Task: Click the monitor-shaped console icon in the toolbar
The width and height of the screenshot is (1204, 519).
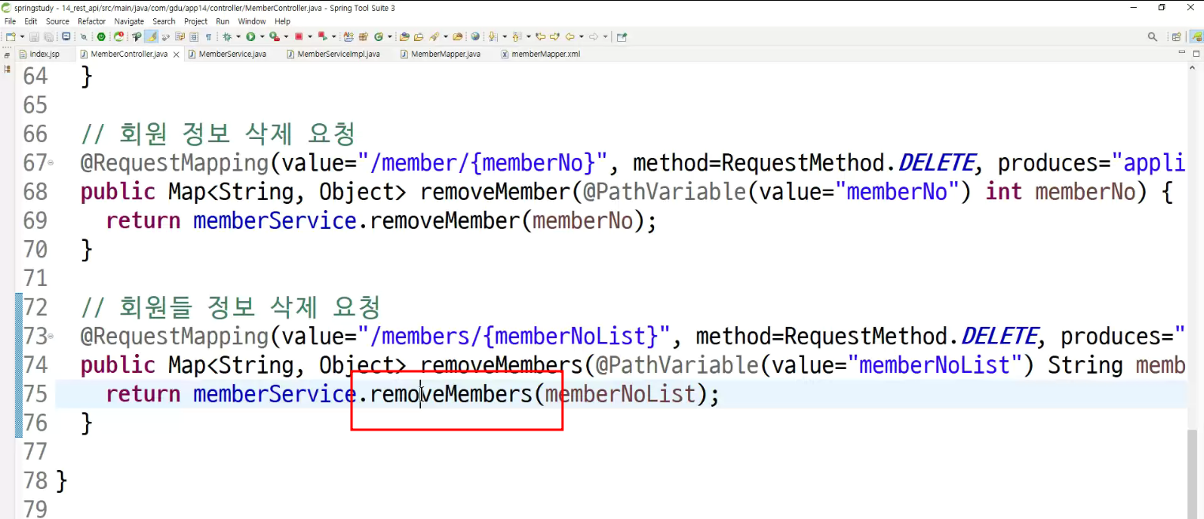Action: pos(66,36)
